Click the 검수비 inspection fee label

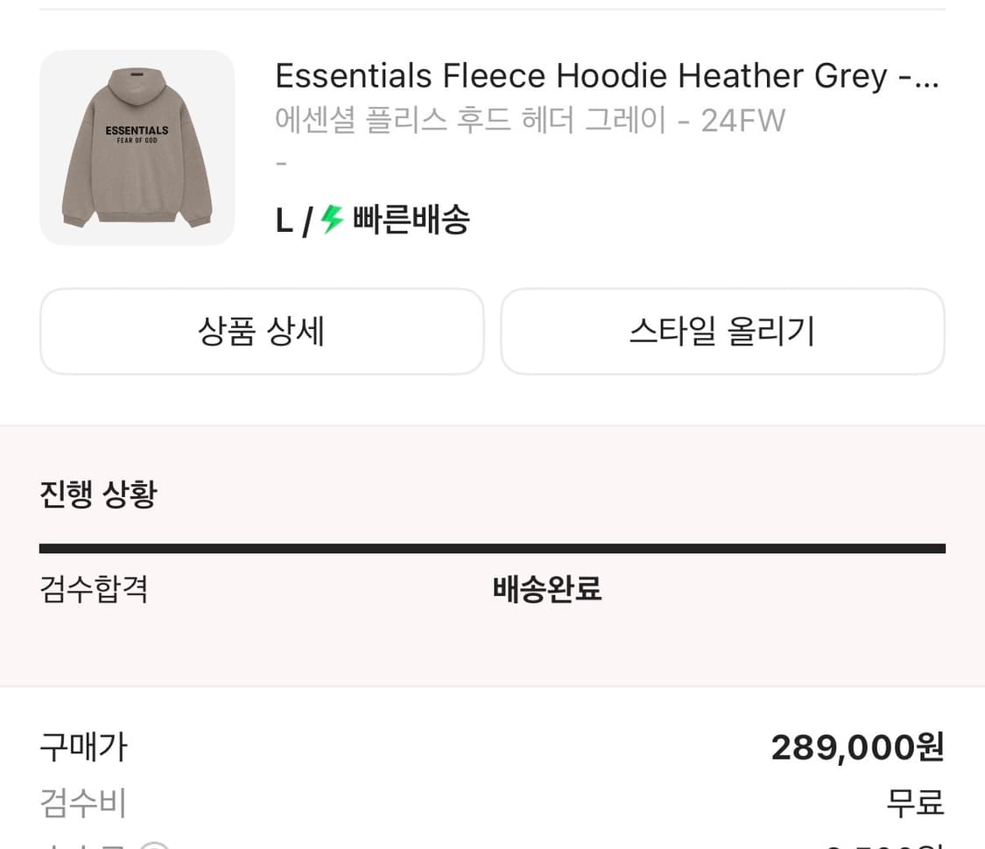point(82,802)
